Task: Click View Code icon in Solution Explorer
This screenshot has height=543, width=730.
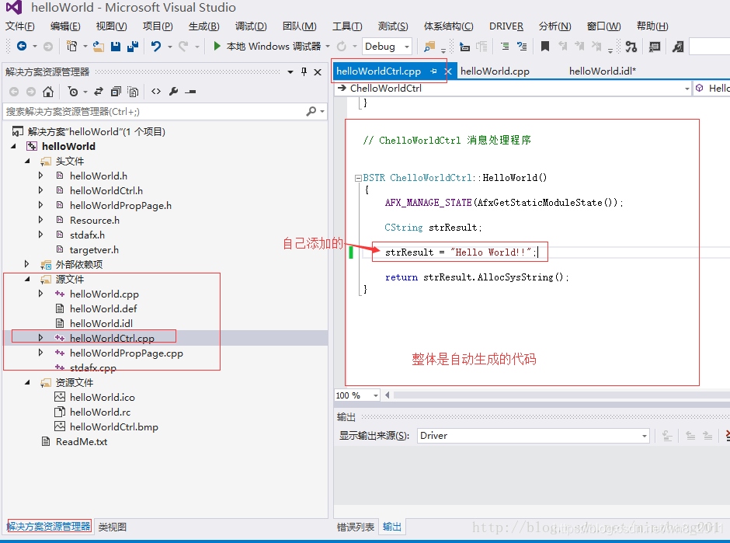Action: (156, 92)
